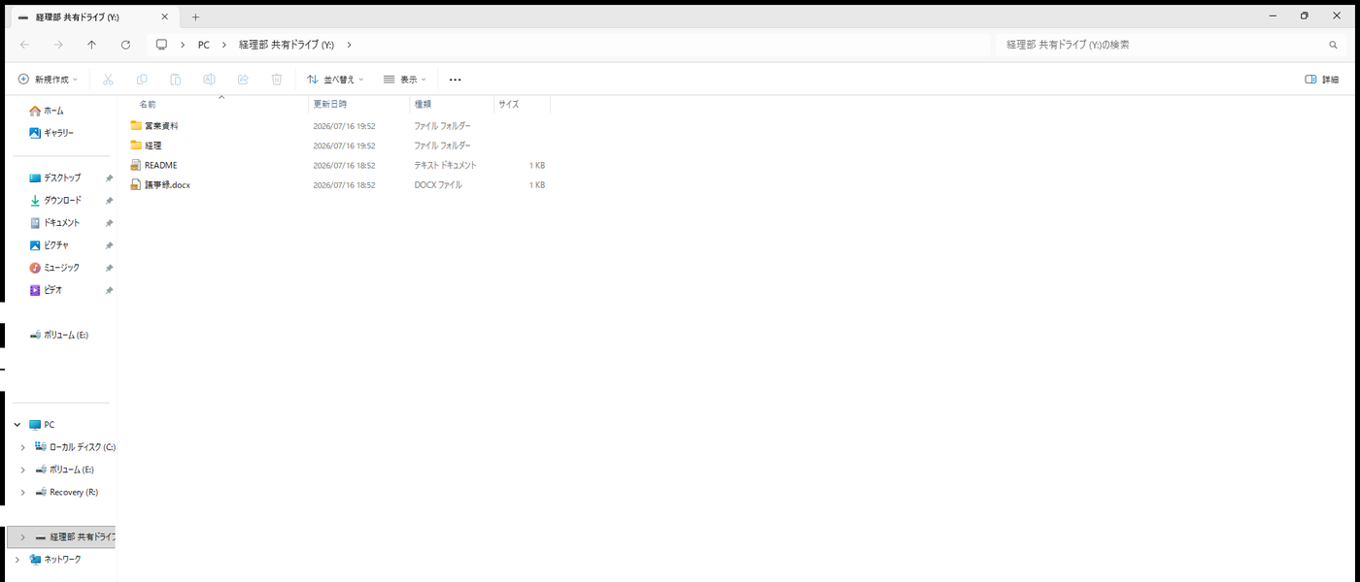
Task: Open ギャラリー in navigation pane
Action: [x=51, y=133]
